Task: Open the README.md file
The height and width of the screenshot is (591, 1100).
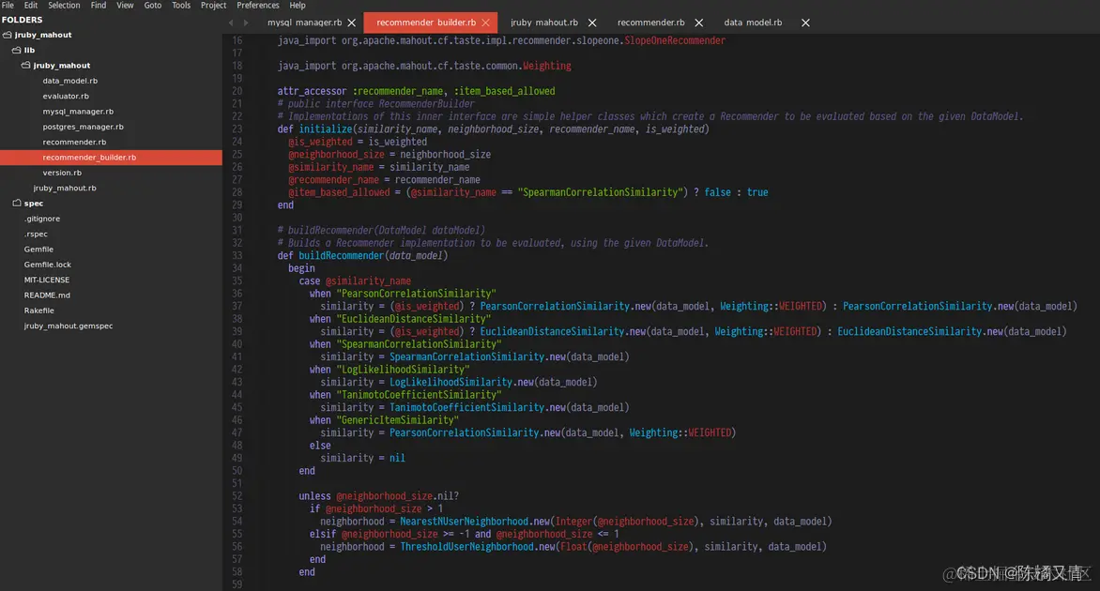Action: tap(47, 295)
